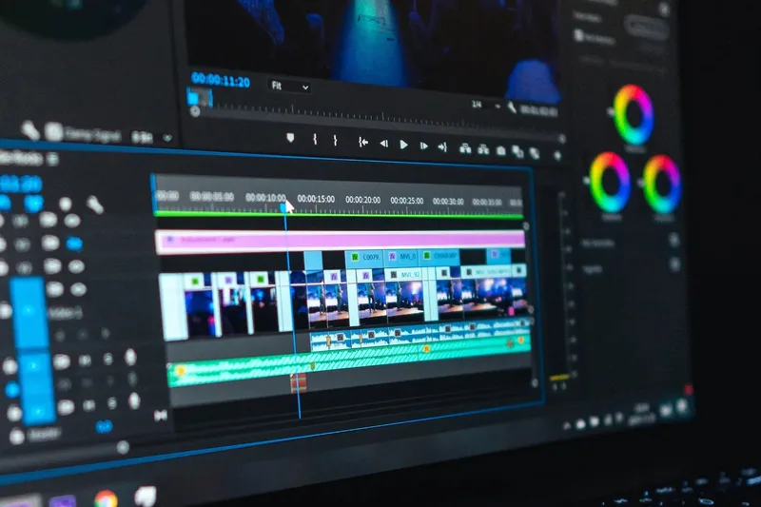
Task: Add a marker in Program Monitor transport
Action: 290,138
